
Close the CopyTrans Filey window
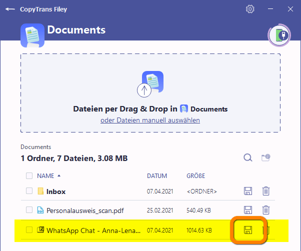290,9
